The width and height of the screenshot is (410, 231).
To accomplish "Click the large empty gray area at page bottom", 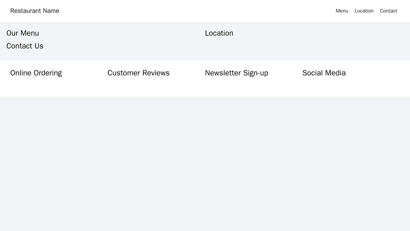I will click(x=205, y=165).
